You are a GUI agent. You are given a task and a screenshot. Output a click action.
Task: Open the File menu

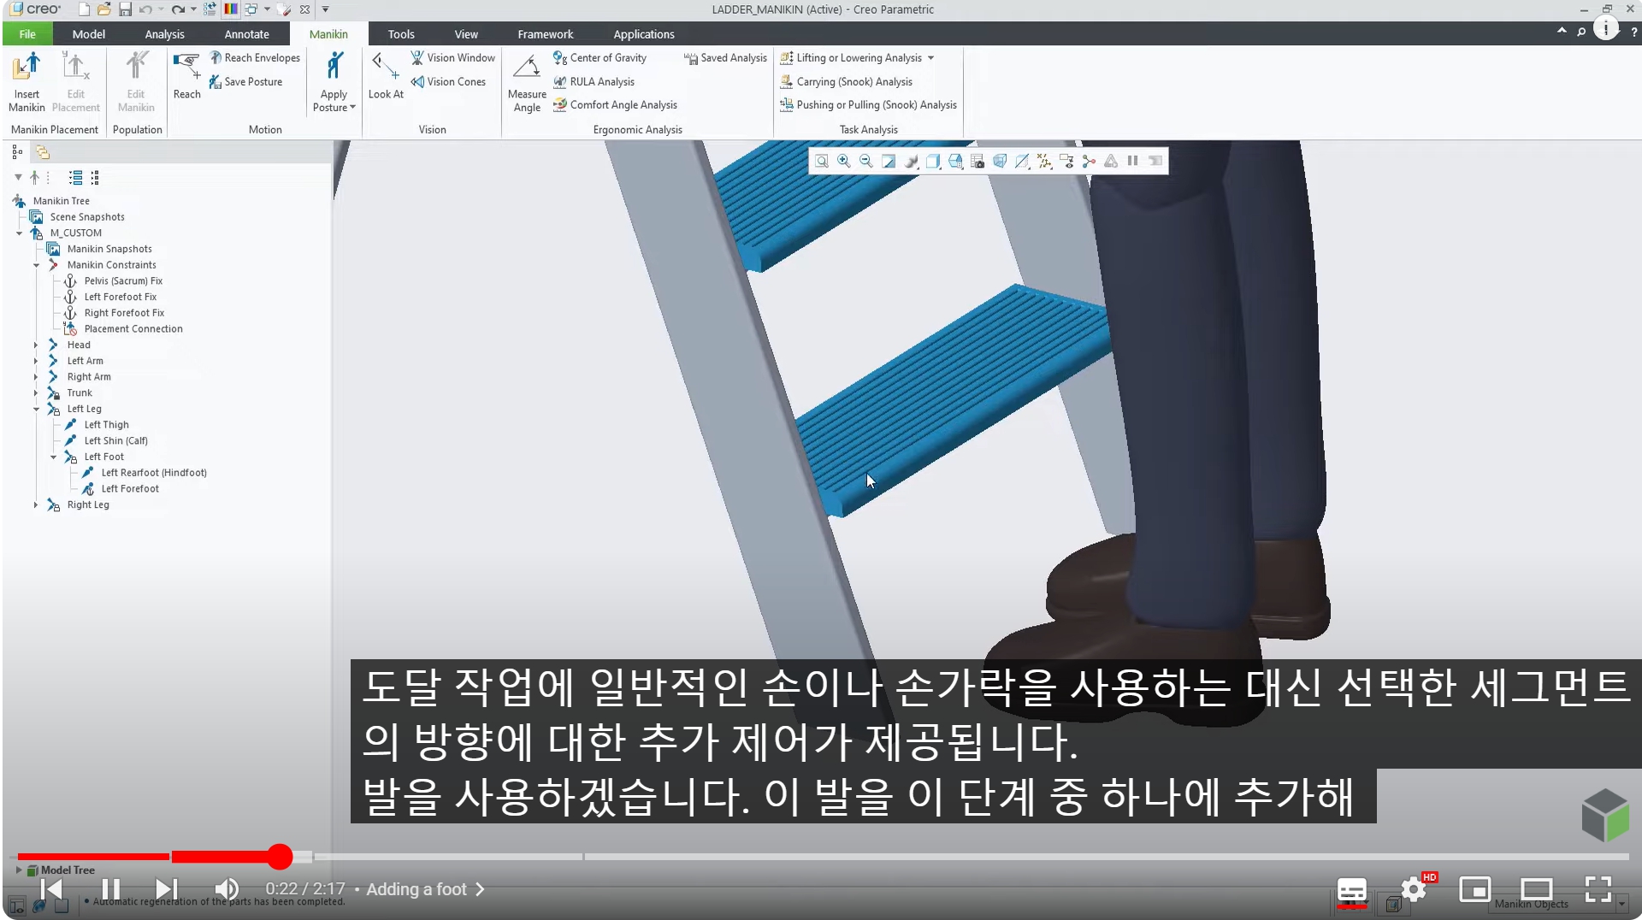[x=27, y=34]
